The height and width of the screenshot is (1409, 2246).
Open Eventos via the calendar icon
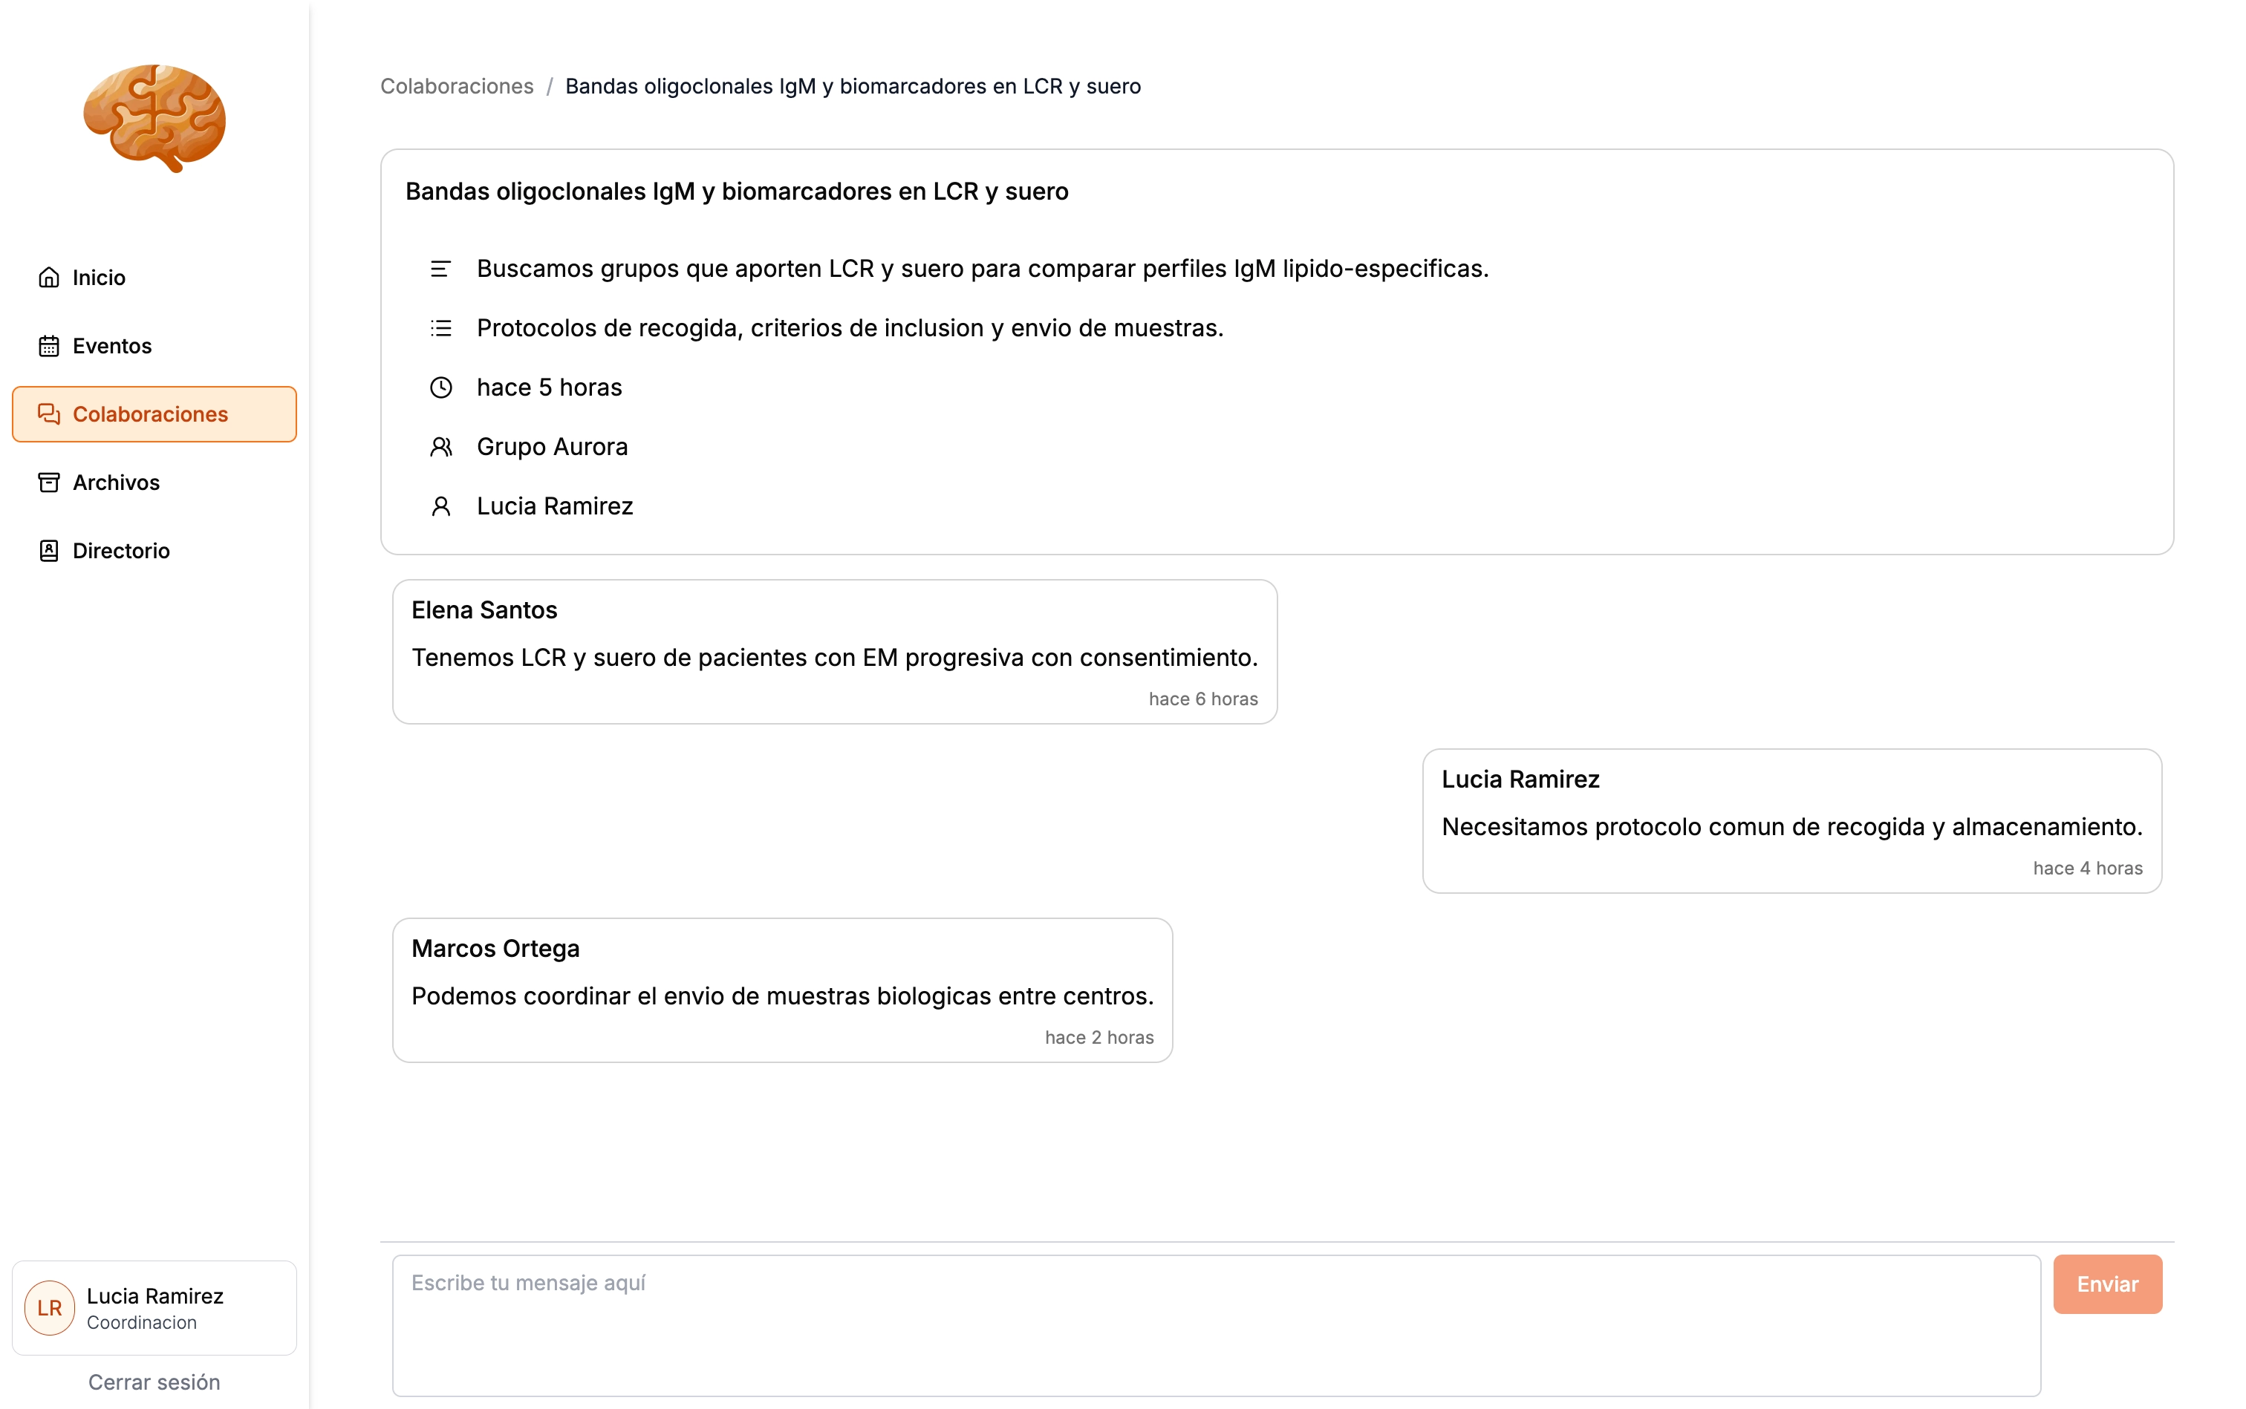pos(50,346)
